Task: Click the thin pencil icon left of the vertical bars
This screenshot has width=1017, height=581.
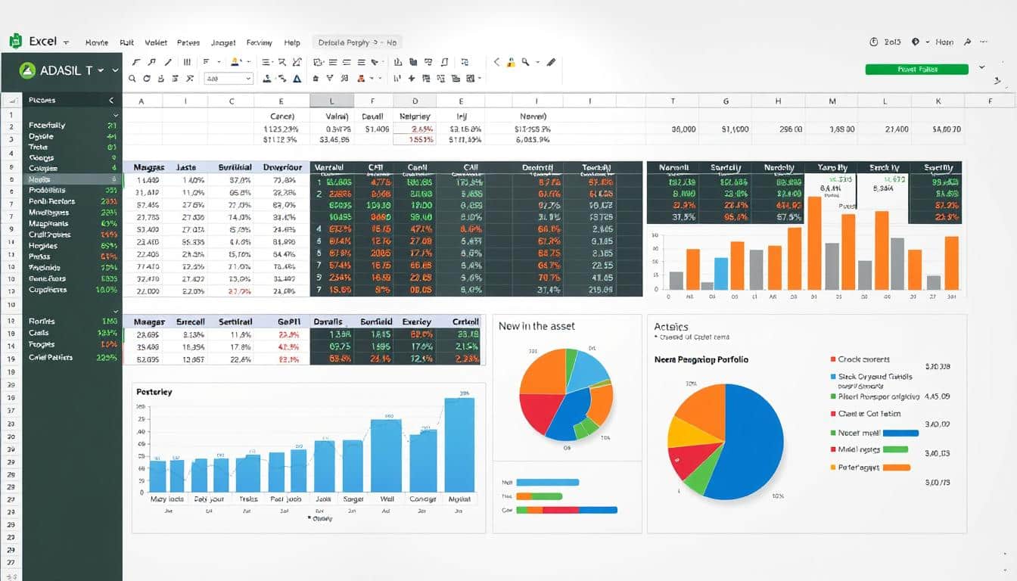Action: 169,62
